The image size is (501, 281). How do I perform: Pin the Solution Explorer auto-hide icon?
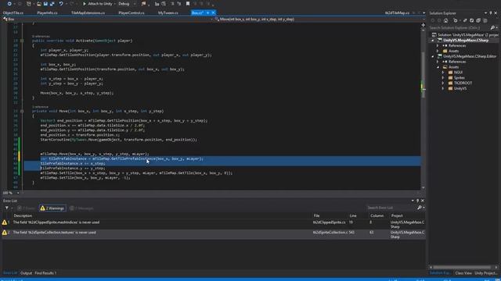[x=491, y=13]
